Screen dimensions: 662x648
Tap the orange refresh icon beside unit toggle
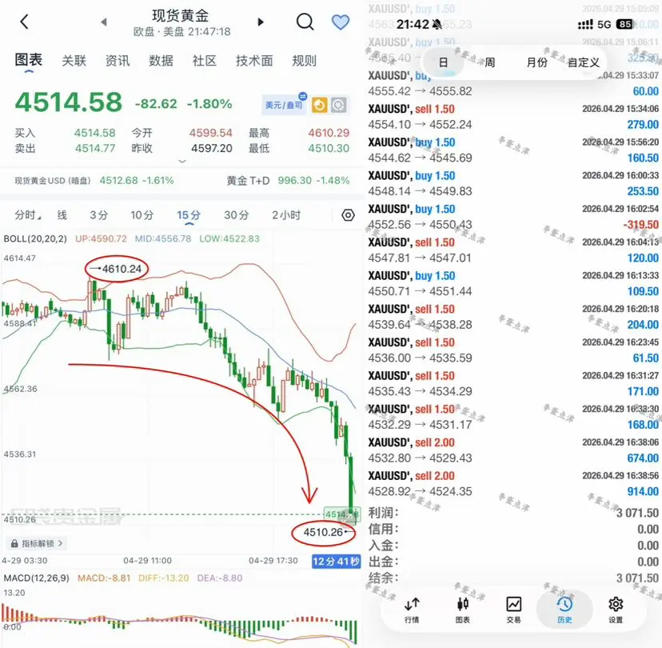[320, 105]
